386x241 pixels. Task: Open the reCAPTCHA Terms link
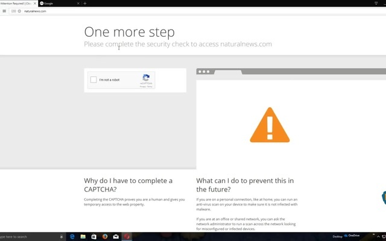pos(150,87)
